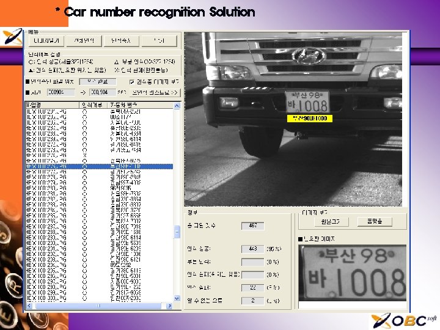Click the recognition success field showing 443
This screenshot has height=330, width=440.
[252, 249]
